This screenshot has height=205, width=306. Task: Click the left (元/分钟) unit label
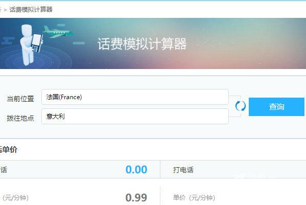16,198
